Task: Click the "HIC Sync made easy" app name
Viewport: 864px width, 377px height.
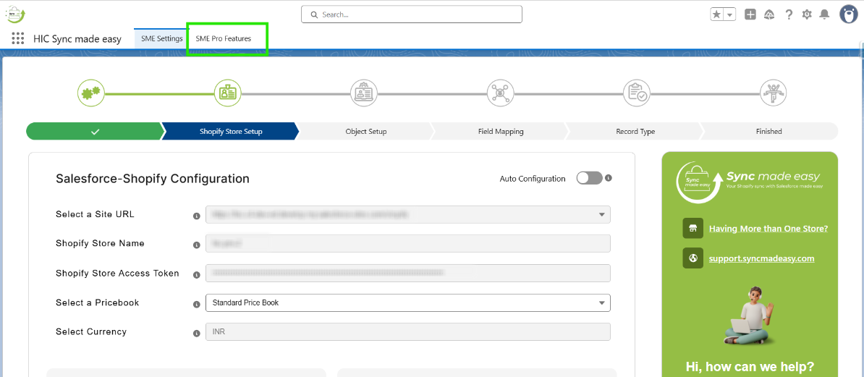Action: click(77, 39)
